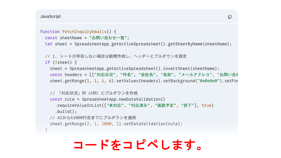
Task: Click the "#e0e0e0" background color string
Action: (208, 81)
